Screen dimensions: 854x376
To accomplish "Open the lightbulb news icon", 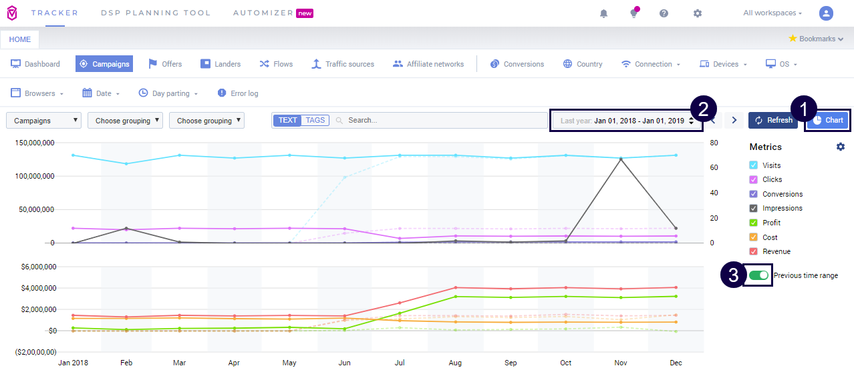I will [x=633, y=13].
